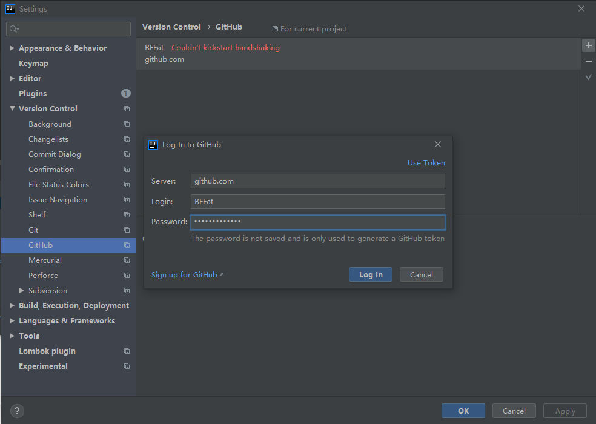Click project-level icon next to Version Control
Screen dimensions: 596x424
pos(127,109)
